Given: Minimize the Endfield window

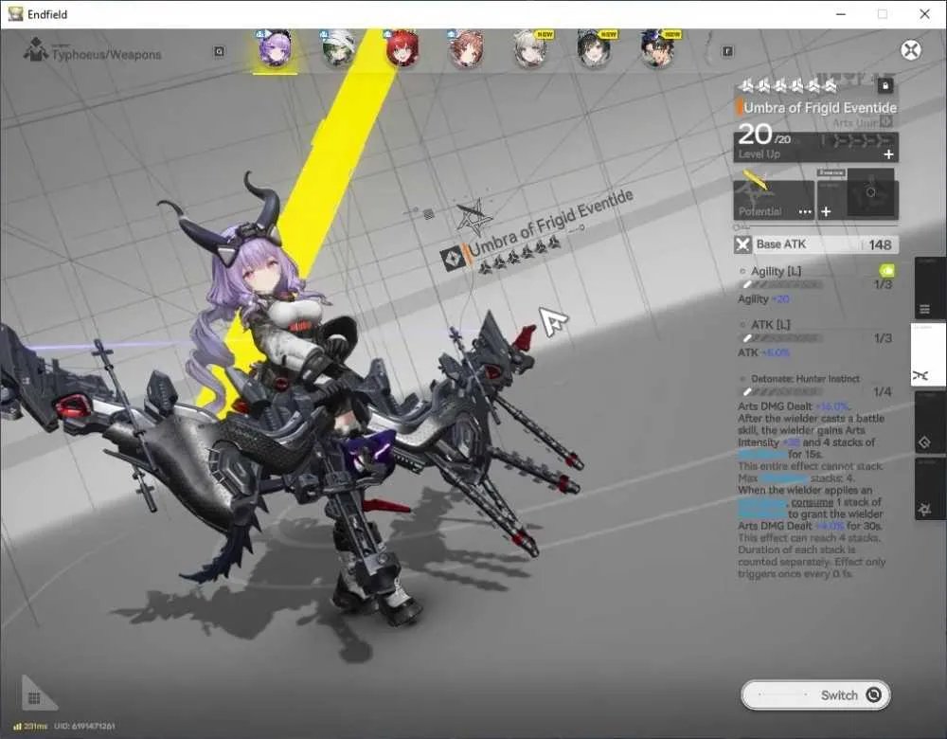Looking at the screenshot, I should point(841,14).
